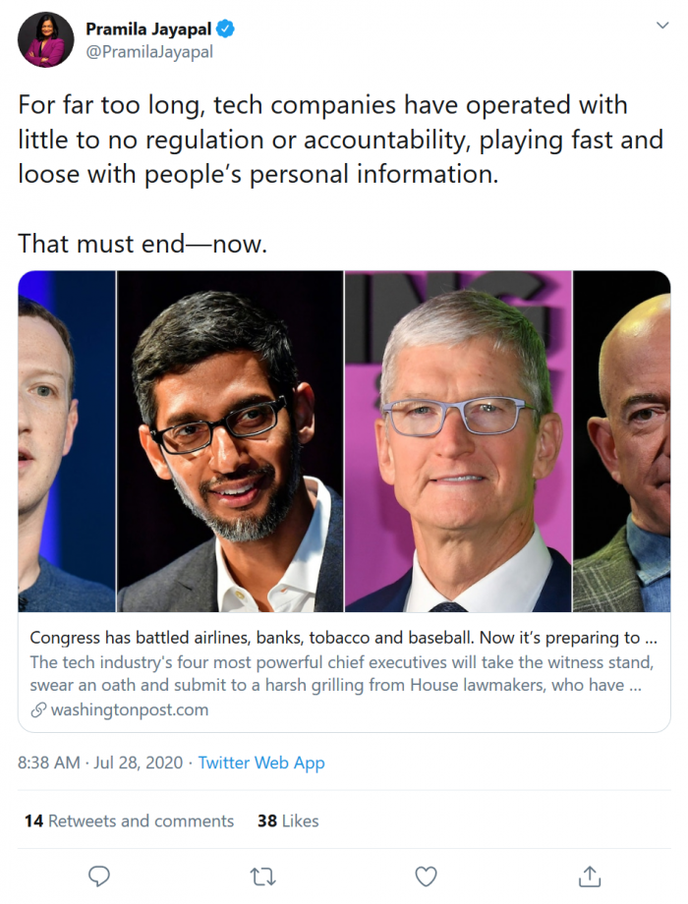The width and height of the screenshot is (688, 904).
Task: Retweet using the retweet arrows icon
Action: 262,876
